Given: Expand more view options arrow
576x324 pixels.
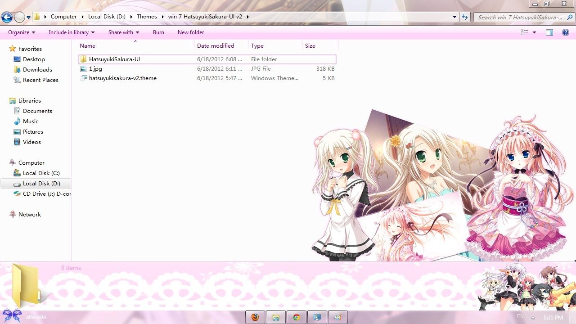Looking at the screenshot, I should (534, 32).
